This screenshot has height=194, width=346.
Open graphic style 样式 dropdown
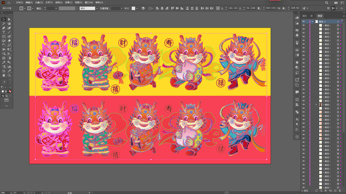137,8
